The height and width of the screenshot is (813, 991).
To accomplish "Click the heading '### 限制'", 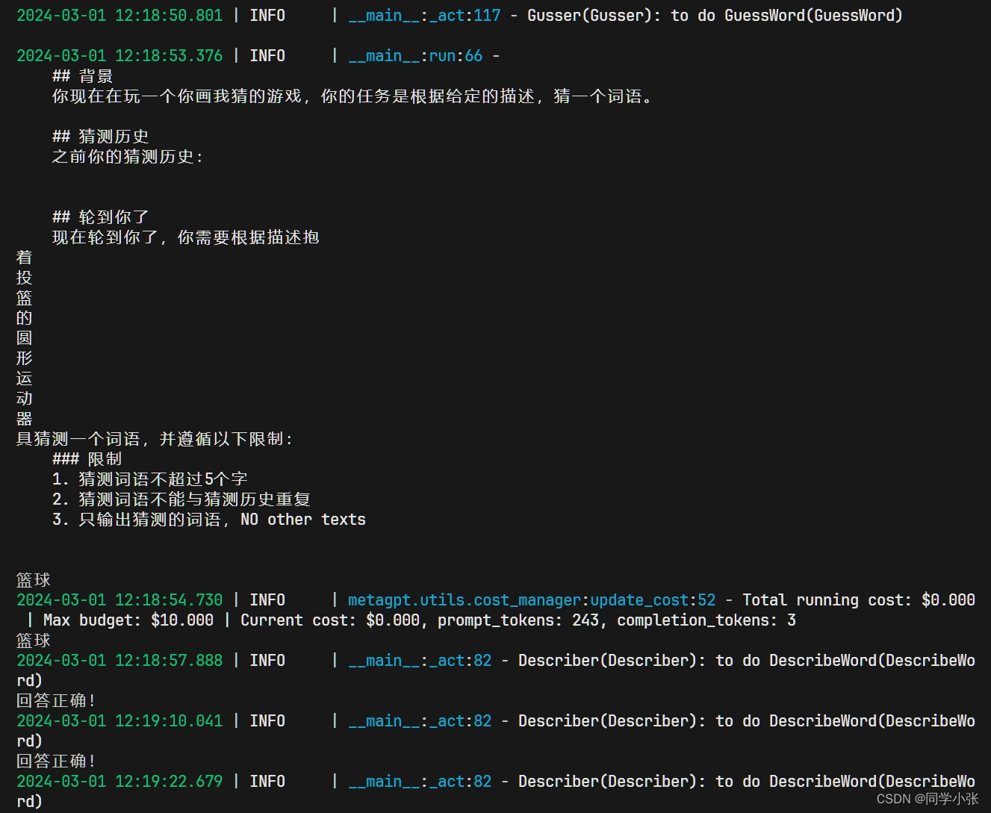I will click(87, 459).
